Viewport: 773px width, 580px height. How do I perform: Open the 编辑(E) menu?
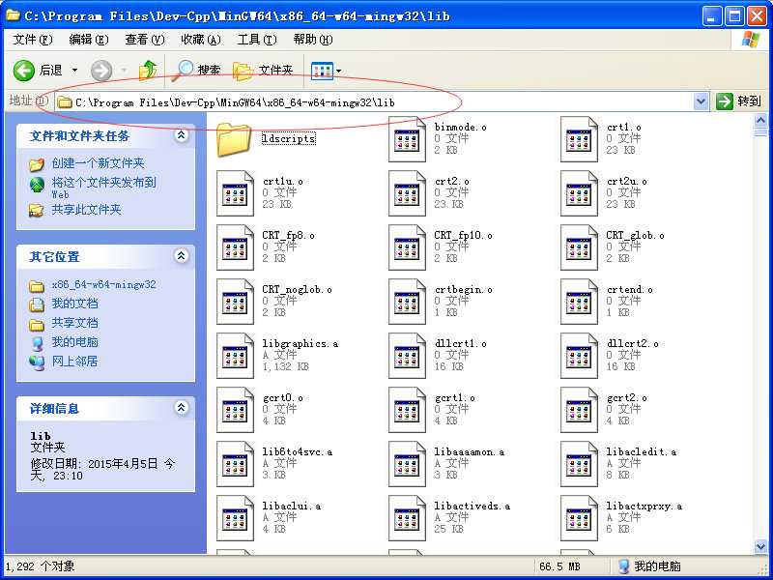[x=89, y=40]
